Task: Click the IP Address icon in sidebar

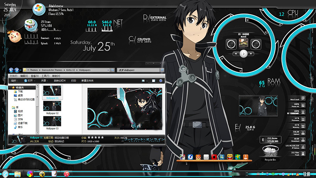Action: pyautogui.click(x=303, y=147)
